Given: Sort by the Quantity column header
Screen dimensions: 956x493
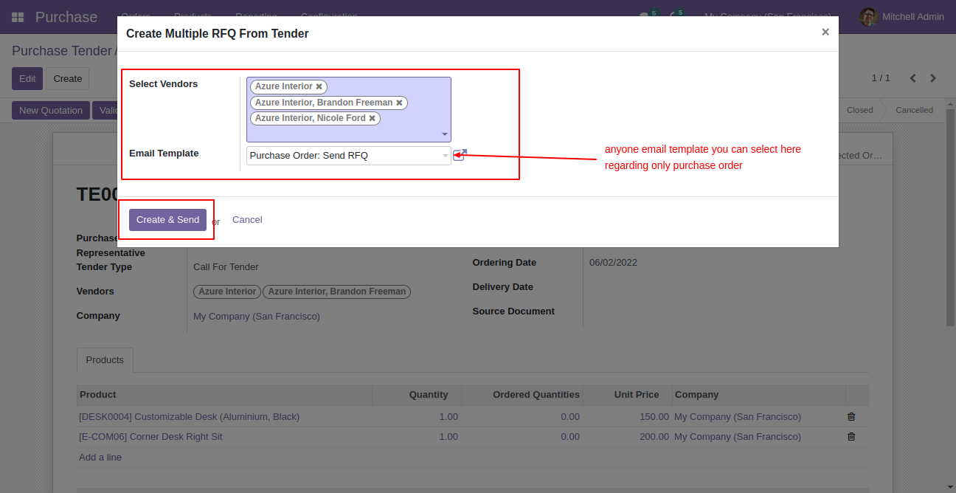Looking at the screenshot, I should (x=417, y=395).
